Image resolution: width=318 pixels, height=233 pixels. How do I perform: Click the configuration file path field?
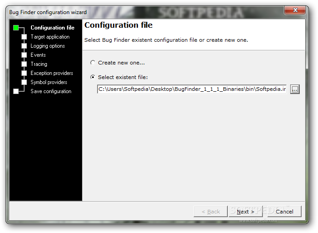[192, 89]
